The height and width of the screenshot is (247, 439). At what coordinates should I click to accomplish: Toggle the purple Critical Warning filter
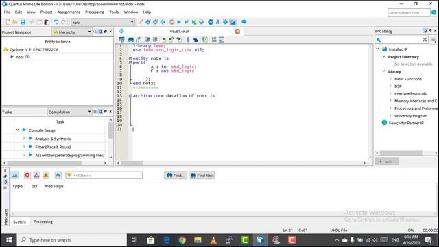[x=36, y=175]
